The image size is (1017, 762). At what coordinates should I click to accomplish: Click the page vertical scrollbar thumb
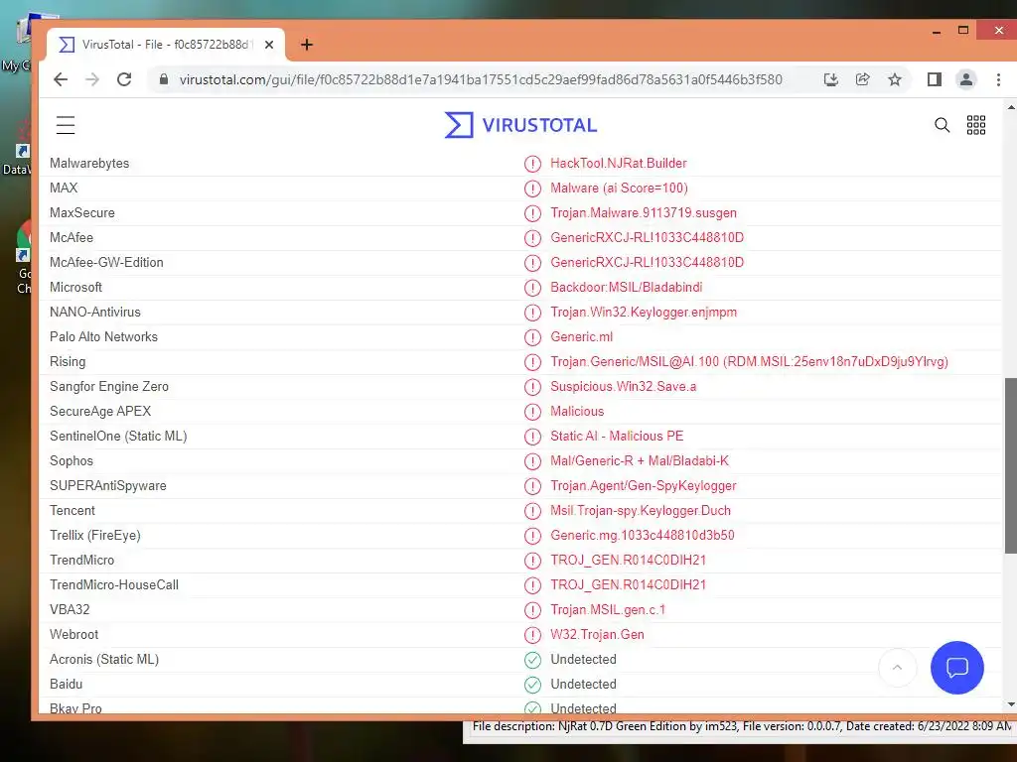tap(1010, 465)
